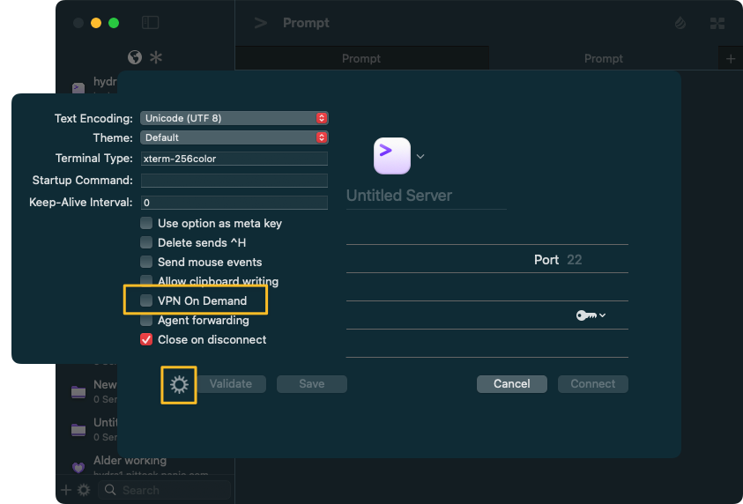Click the hydra server icon in sidebar
743x504 pixels.
78,87
